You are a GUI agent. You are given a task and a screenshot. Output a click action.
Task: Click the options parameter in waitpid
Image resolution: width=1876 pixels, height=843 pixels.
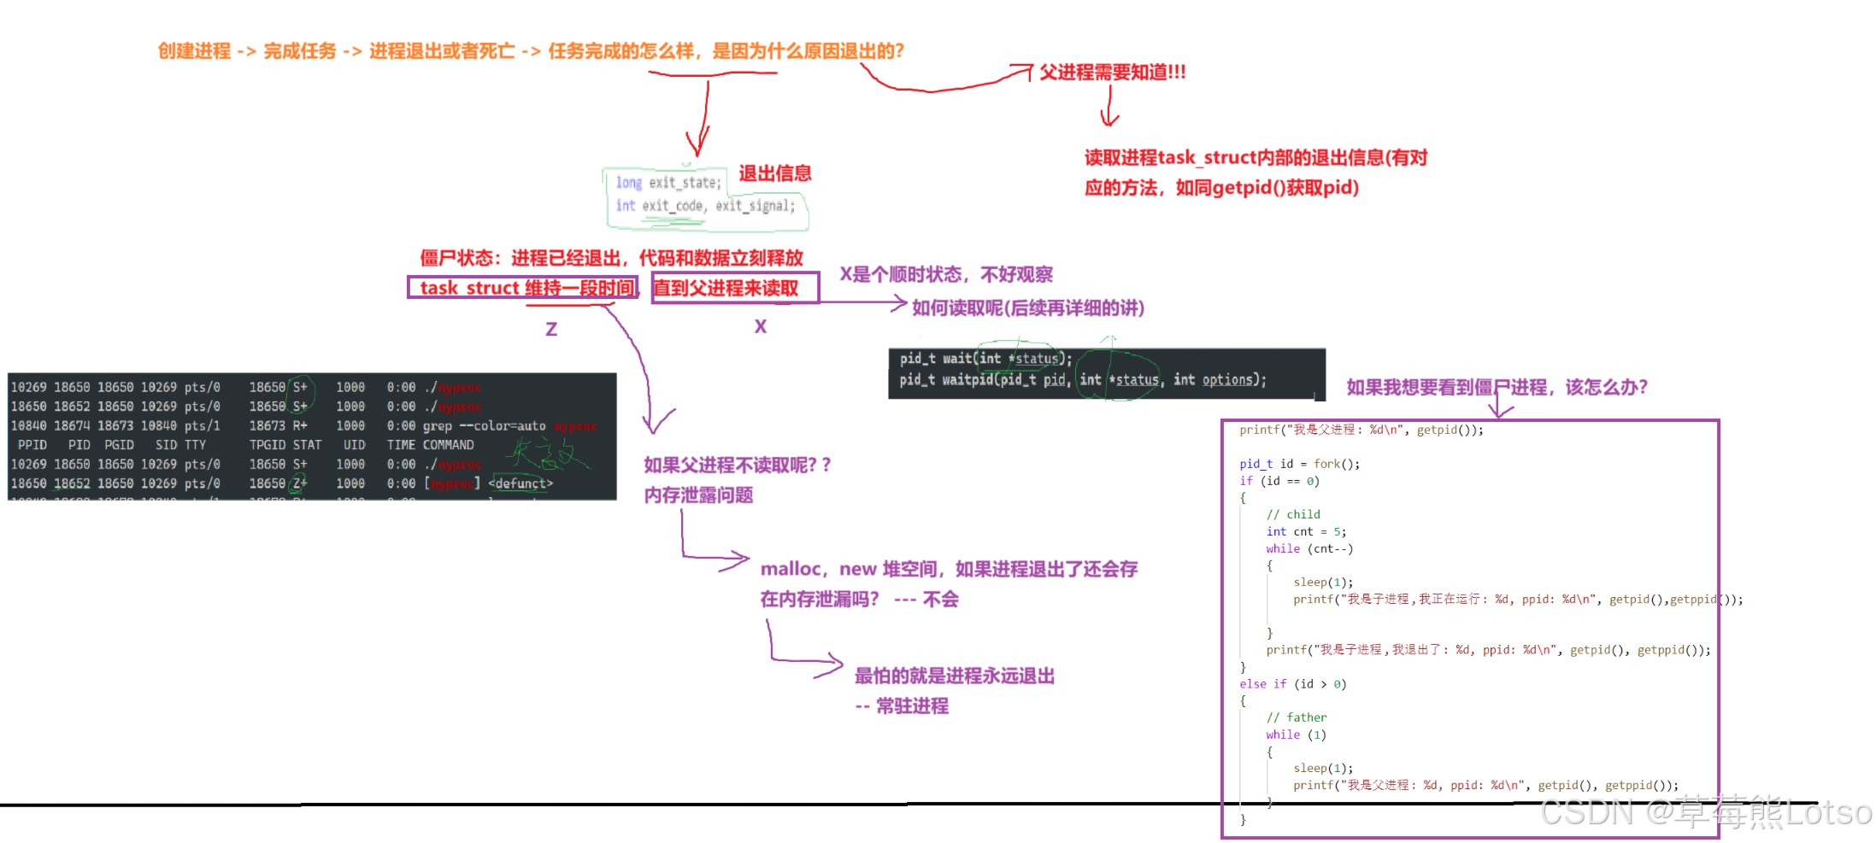click(x=1227, y=380)
